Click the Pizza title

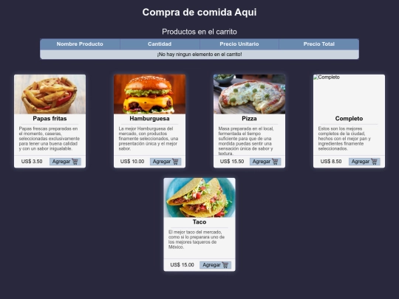click(250, 118)
